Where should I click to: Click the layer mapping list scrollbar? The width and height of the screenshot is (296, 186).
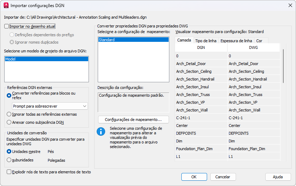(283, 66)
